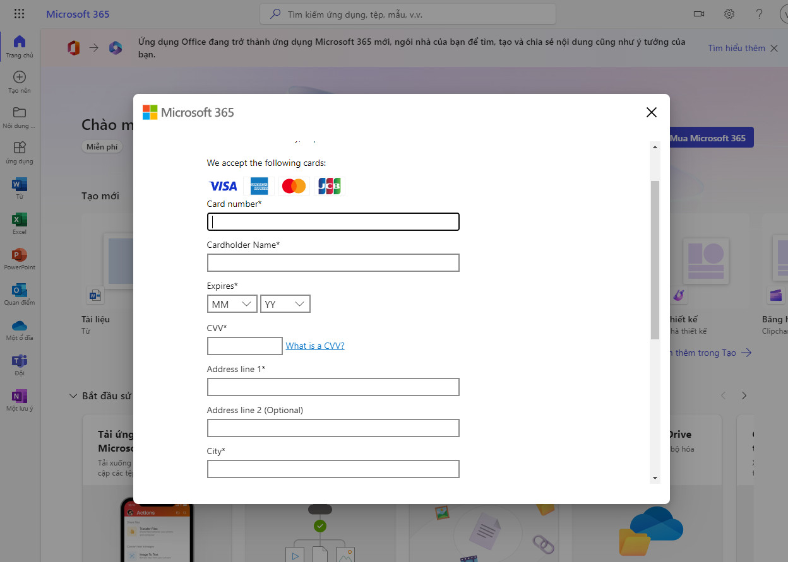Open help question mark icon
This screenshot has height=562, width=788.
point(760,14)
